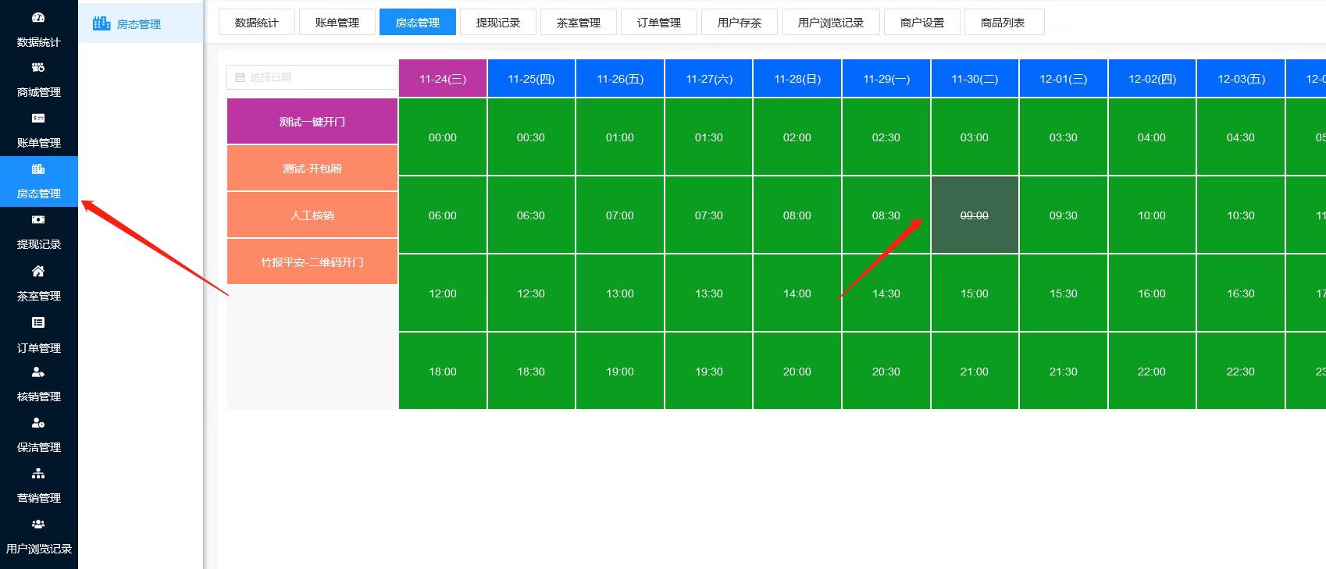Click the 数据统计 dashboard icon in sidebar
1326x569 pixels.
[38, 18]
